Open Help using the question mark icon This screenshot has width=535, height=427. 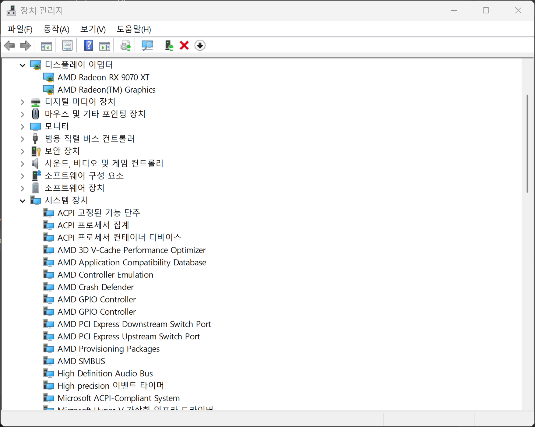pos(88,45)
